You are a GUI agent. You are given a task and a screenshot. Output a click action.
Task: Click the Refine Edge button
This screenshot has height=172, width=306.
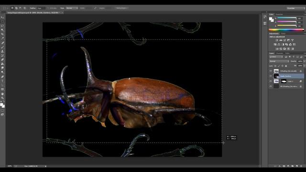coord(122,8)
